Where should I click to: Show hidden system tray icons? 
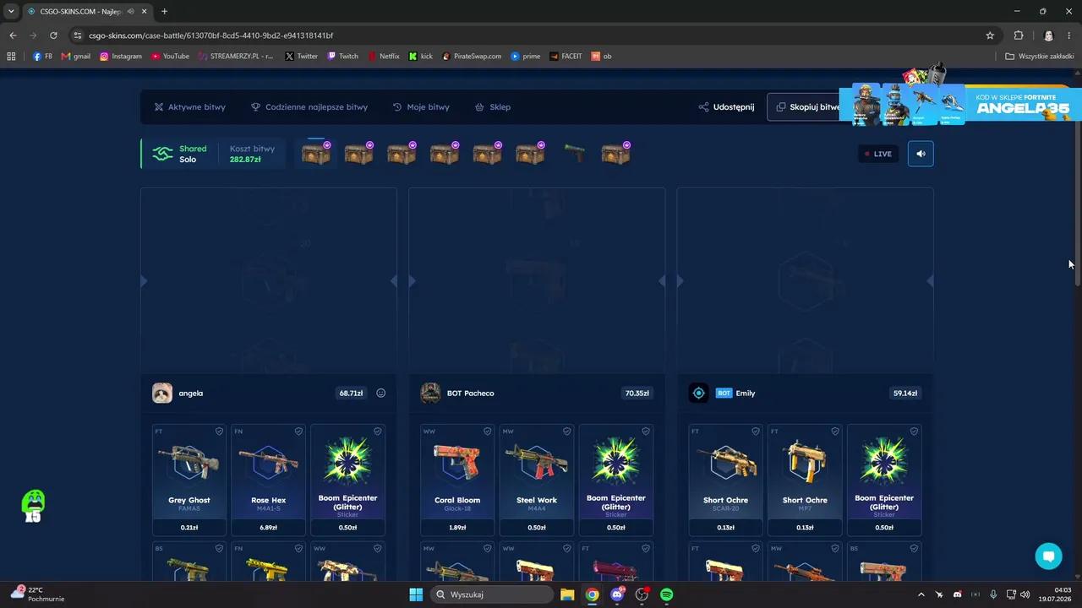coord(921,594)
